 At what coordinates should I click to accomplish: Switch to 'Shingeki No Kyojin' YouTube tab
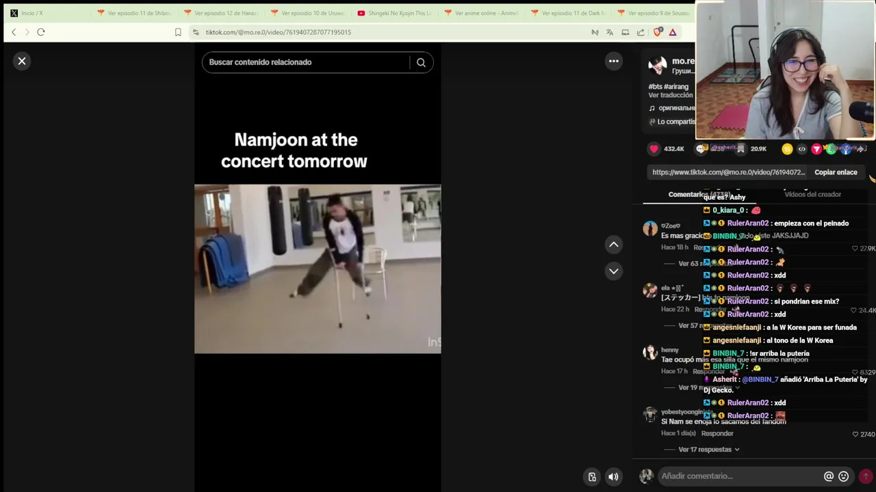tap(394, 13)
